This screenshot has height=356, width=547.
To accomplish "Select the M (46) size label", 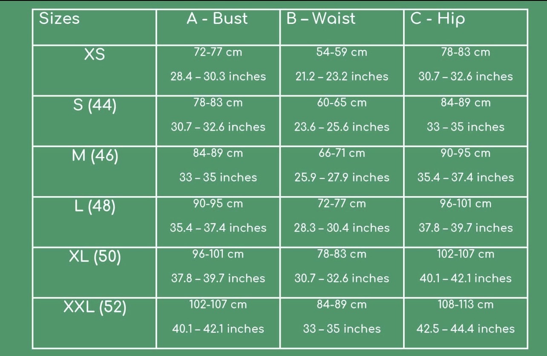I will (x=95, y=156).
